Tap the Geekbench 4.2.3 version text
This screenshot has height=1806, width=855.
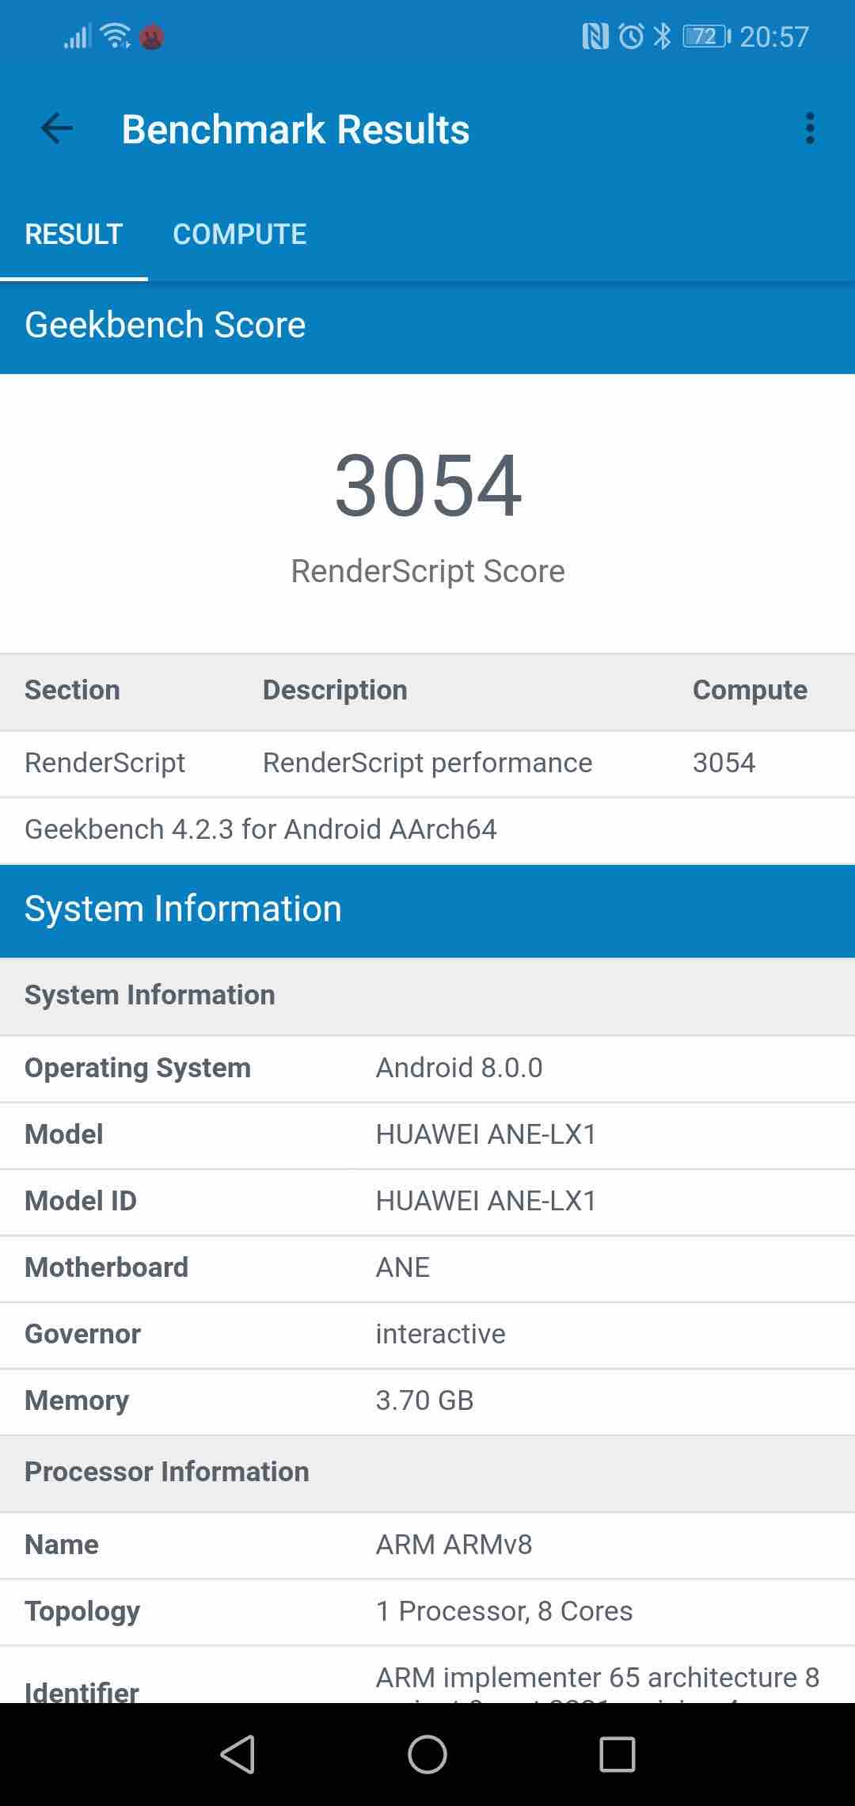pyautogui.click(x=260, y=829)
